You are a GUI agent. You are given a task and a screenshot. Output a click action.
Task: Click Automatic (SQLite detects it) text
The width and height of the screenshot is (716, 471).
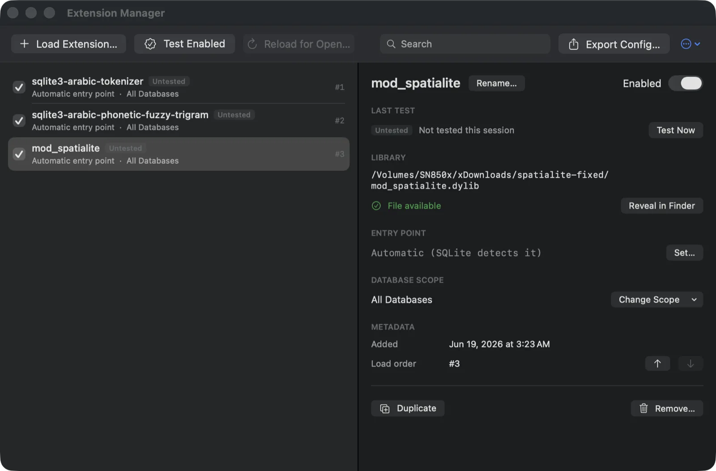456,253
